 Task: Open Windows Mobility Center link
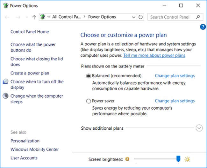point(34,149)
